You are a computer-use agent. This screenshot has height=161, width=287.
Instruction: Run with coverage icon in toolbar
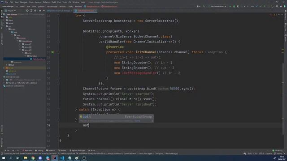tap(238, 6)
